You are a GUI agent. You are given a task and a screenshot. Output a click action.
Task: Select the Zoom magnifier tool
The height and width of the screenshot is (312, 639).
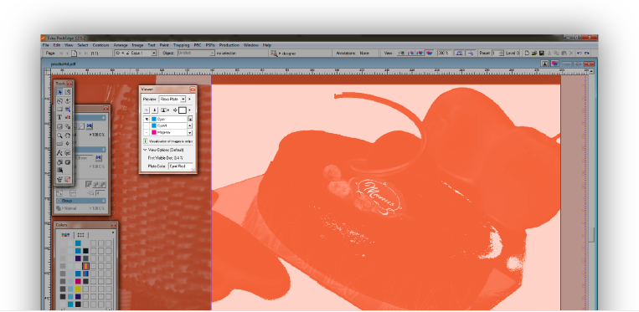click(x=59, y=136)
